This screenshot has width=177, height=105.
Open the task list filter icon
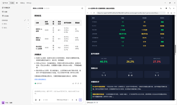point(28,20)
